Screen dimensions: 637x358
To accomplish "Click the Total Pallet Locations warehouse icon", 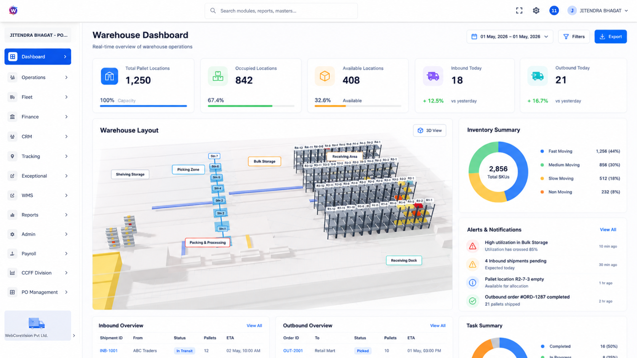I will 109,76.
